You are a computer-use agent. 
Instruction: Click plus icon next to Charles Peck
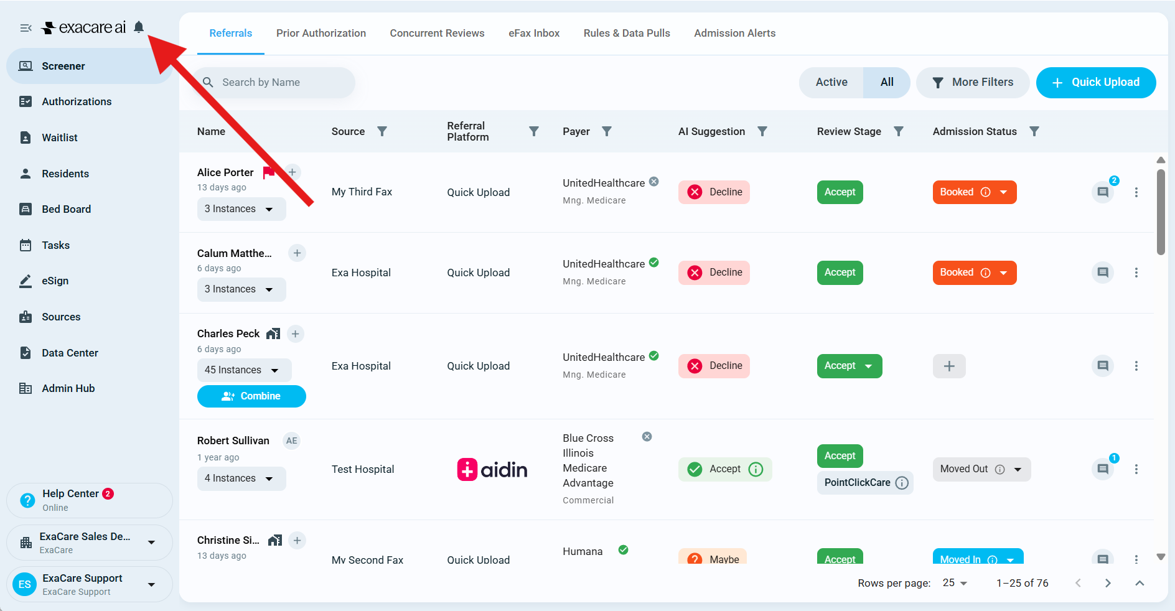(x=296, y=334)
